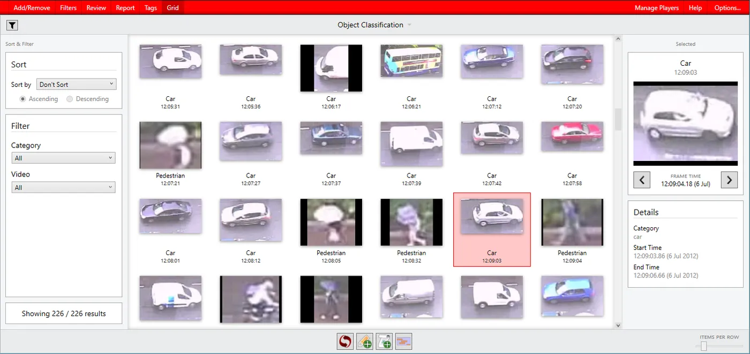Open the Filters menu
The image size is (750, 354).
point(69,7)
